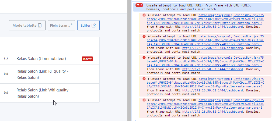Open DevicesBox.jsx:75 link in the first error
This screenshot has height=121, width=272.
[248, 15]
